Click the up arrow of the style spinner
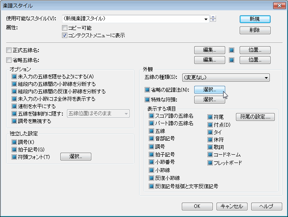The width and height of the screenshot is (288, 217). [x=213, y=17]
